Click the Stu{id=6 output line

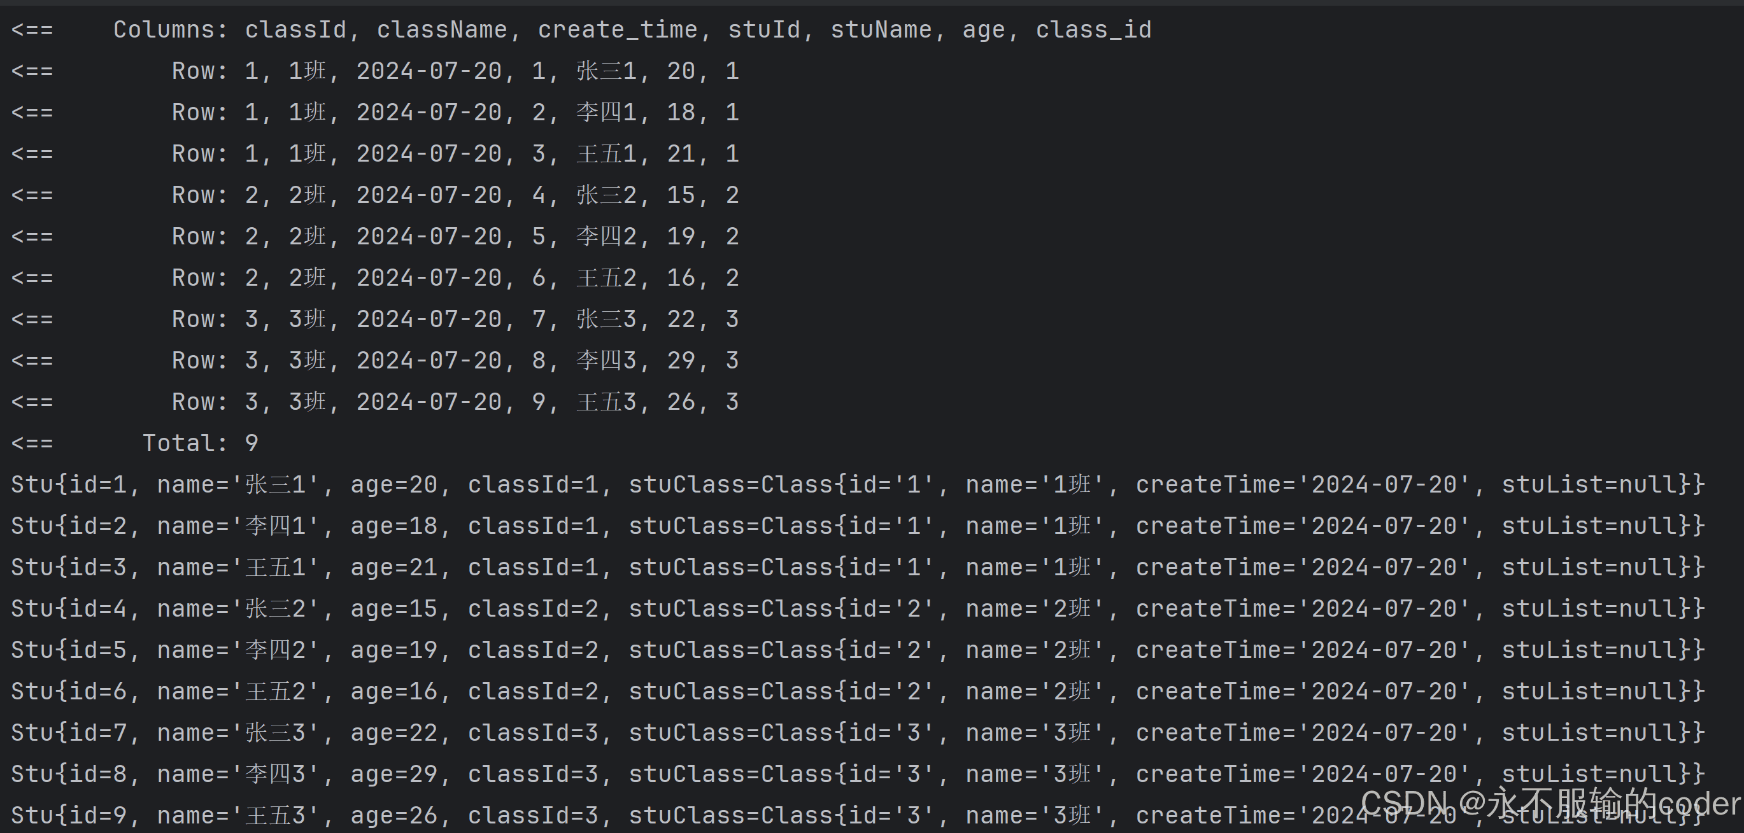(x=857, y=691)
